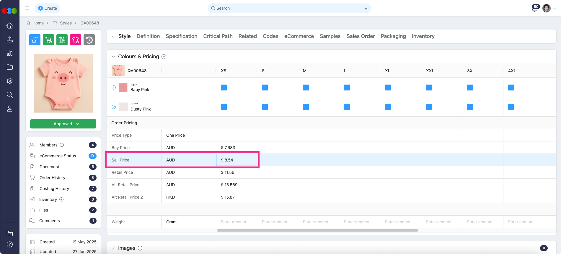Click the settings gear icon in sidebar

[10, 81]
